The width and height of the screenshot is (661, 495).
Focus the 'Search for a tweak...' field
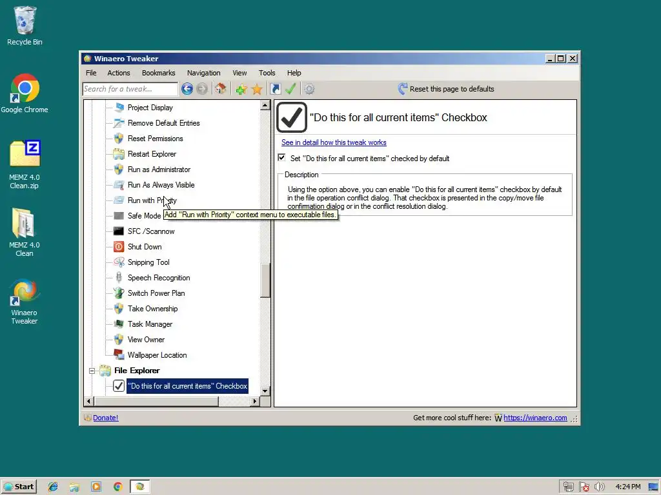130,89
